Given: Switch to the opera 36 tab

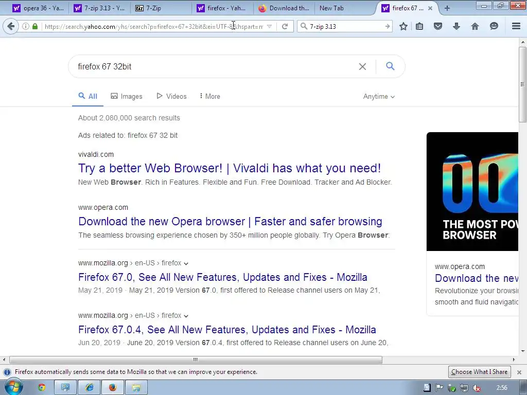Looking at the screenshot, I should [38, 8].
